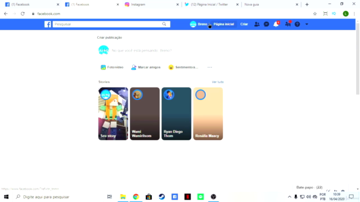The image size is (360, 202).
Task: Choose Marcar amigos option
Action: coord(146,67)
